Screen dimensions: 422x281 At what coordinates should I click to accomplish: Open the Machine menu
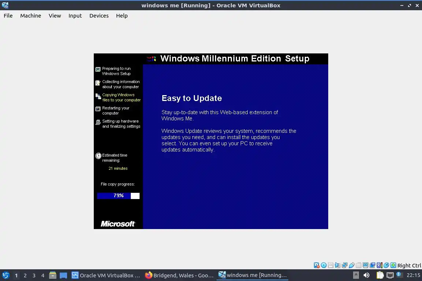click(x=30, y=16)
